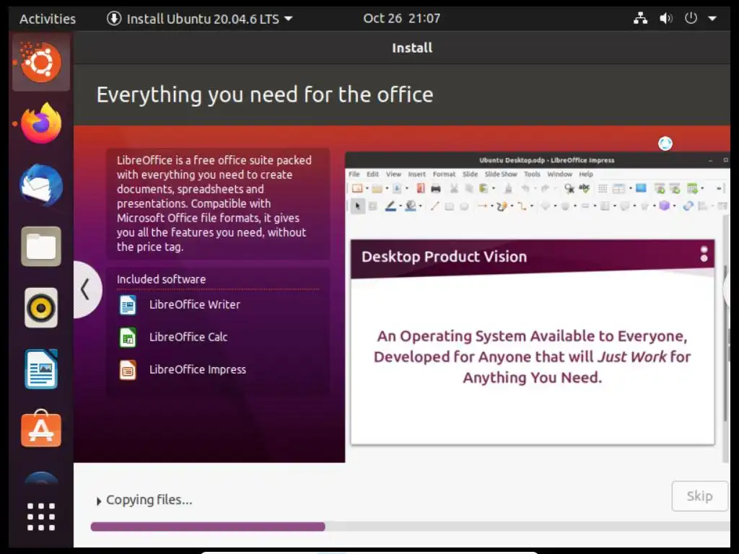Click the Skip button
739x554 pixels.
pyautogui.click(x=699, y=496)
